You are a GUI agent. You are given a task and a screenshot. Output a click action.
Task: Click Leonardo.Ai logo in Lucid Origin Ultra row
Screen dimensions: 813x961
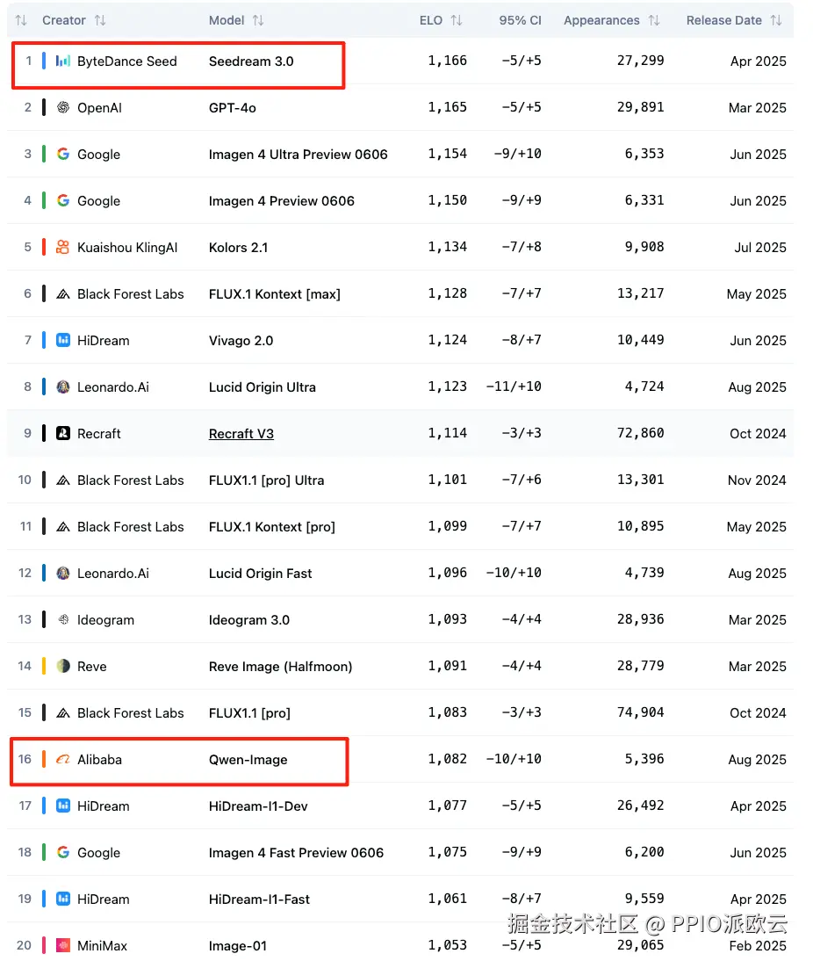pos(63,387)
